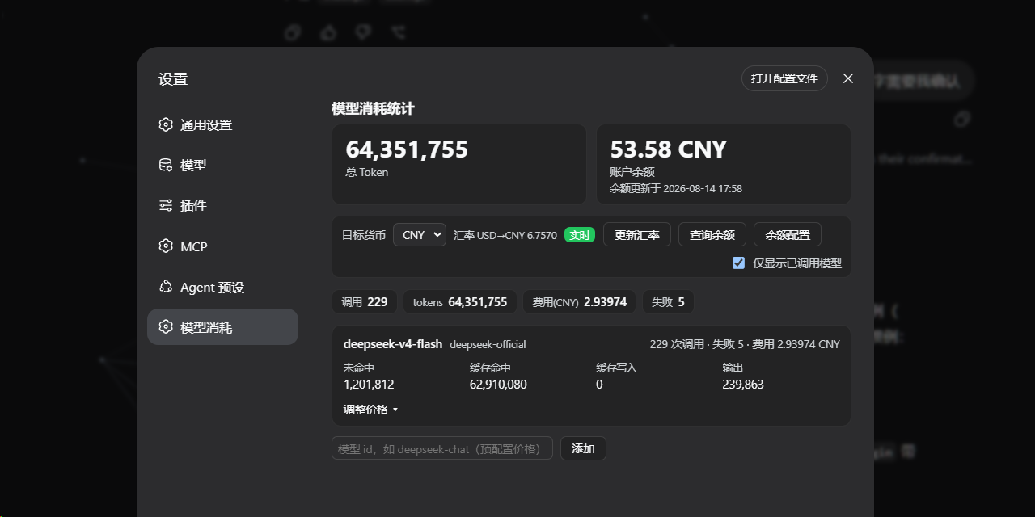Click the 输出 value 239,863
Viewport: 1035px width, 517px height.
pos(743,385)
